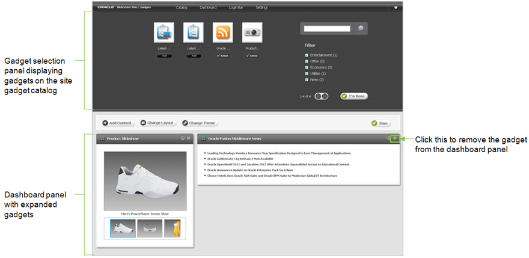This screenshot has height=258, width=529.
Task: Go to next gadget catalog page
Action: click(x=325, y=97)
